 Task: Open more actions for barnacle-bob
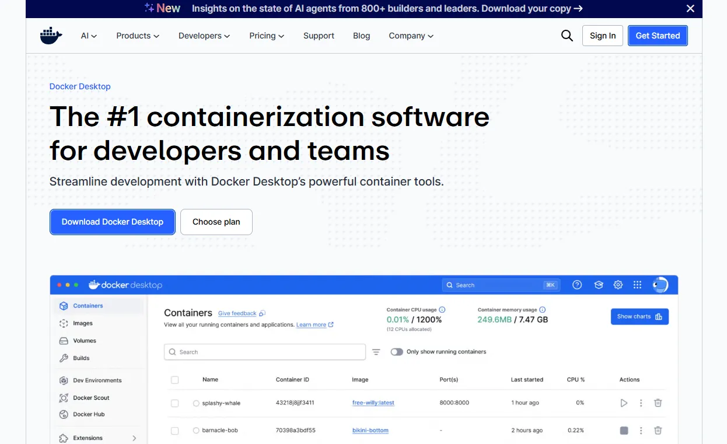click(x=641, y=431)
